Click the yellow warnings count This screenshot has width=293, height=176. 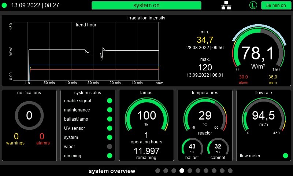(16, 136)
